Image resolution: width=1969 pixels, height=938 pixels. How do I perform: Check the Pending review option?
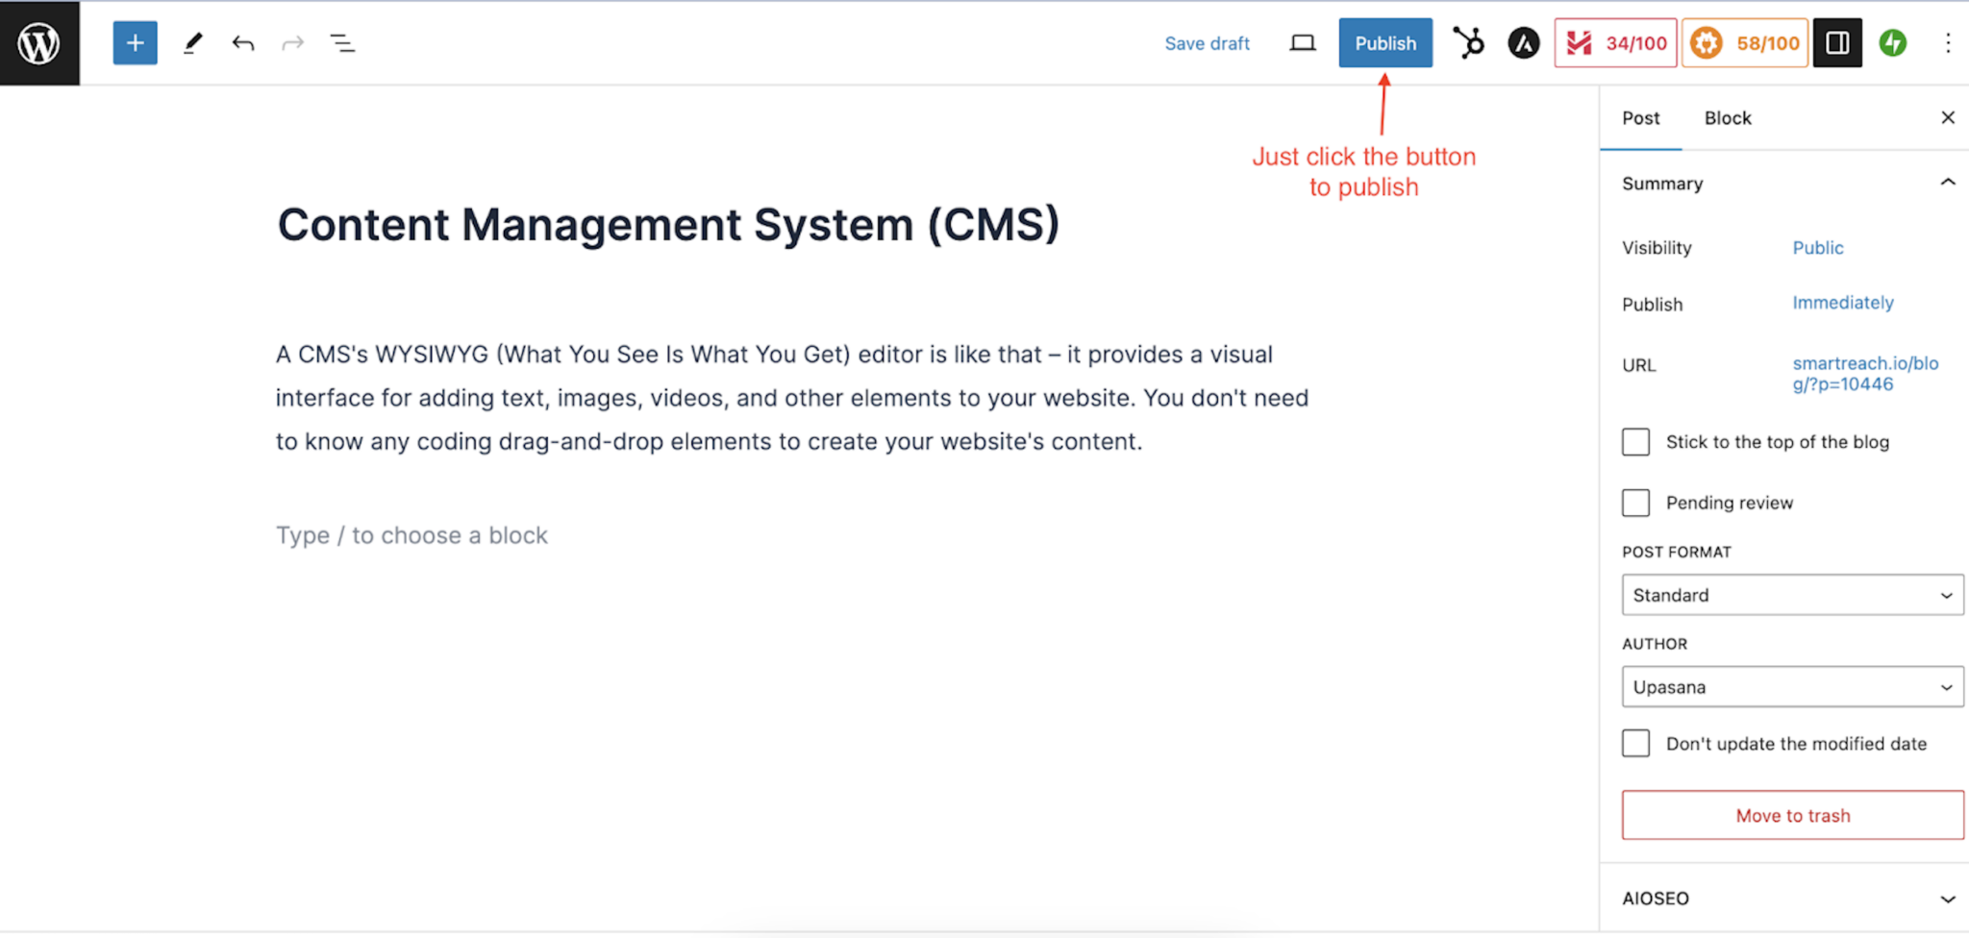[x=1635, y=502]
